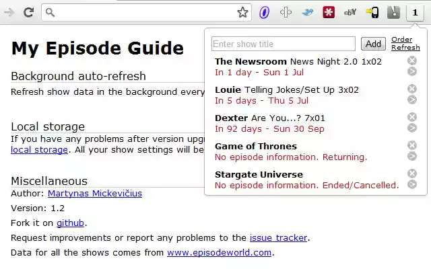Open the red asterisk extension icon
The image size is (431, 269).
point(329,12)
